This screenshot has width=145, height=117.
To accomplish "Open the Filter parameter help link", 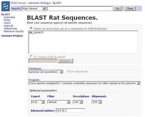I will [51, 96].
